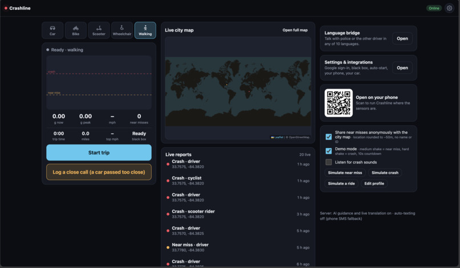This screenshot has height=268, width=460.
Task: Open the OpenStreetMap attribution link
Action: (x=299, y=137)
